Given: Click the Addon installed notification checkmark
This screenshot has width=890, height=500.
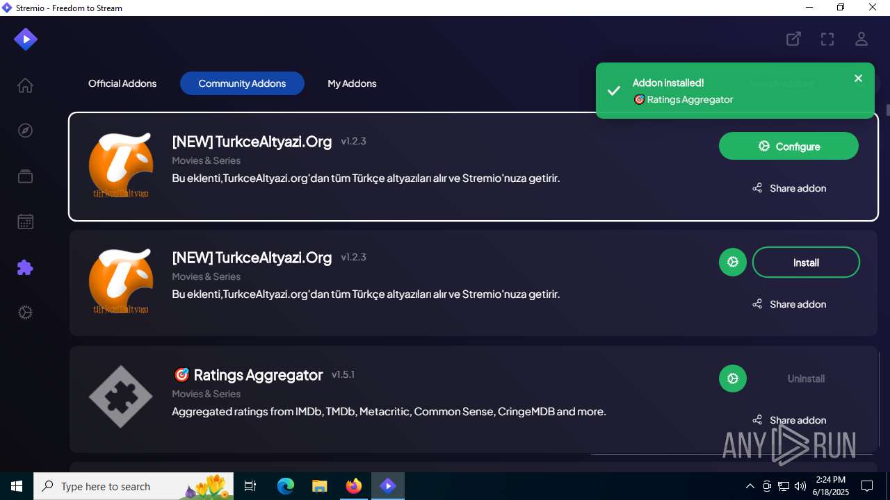Looking at the screenshot, I should tap(614, 91).
